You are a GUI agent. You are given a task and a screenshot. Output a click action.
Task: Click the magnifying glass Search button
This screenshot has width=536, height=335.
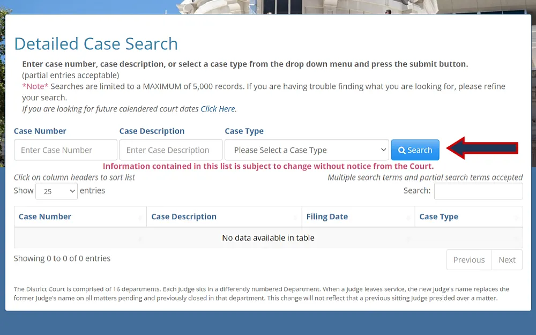pos(415,150)
